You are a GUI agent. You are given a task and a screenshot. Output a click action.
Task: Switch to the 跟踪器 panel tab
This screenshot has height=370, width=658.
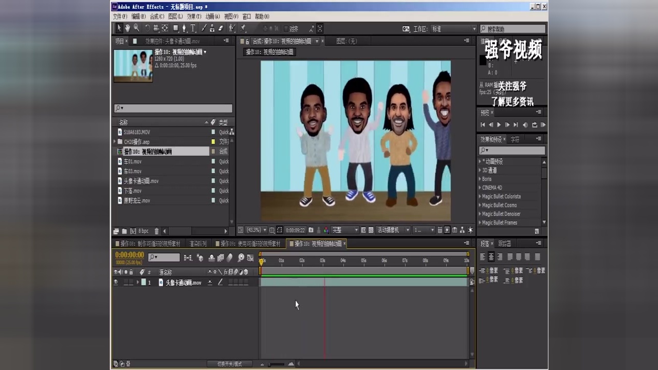pos(505,244)
